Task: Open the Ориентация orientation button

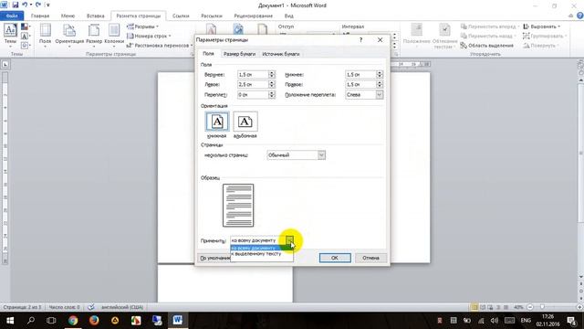Action: tap(69, 35)
